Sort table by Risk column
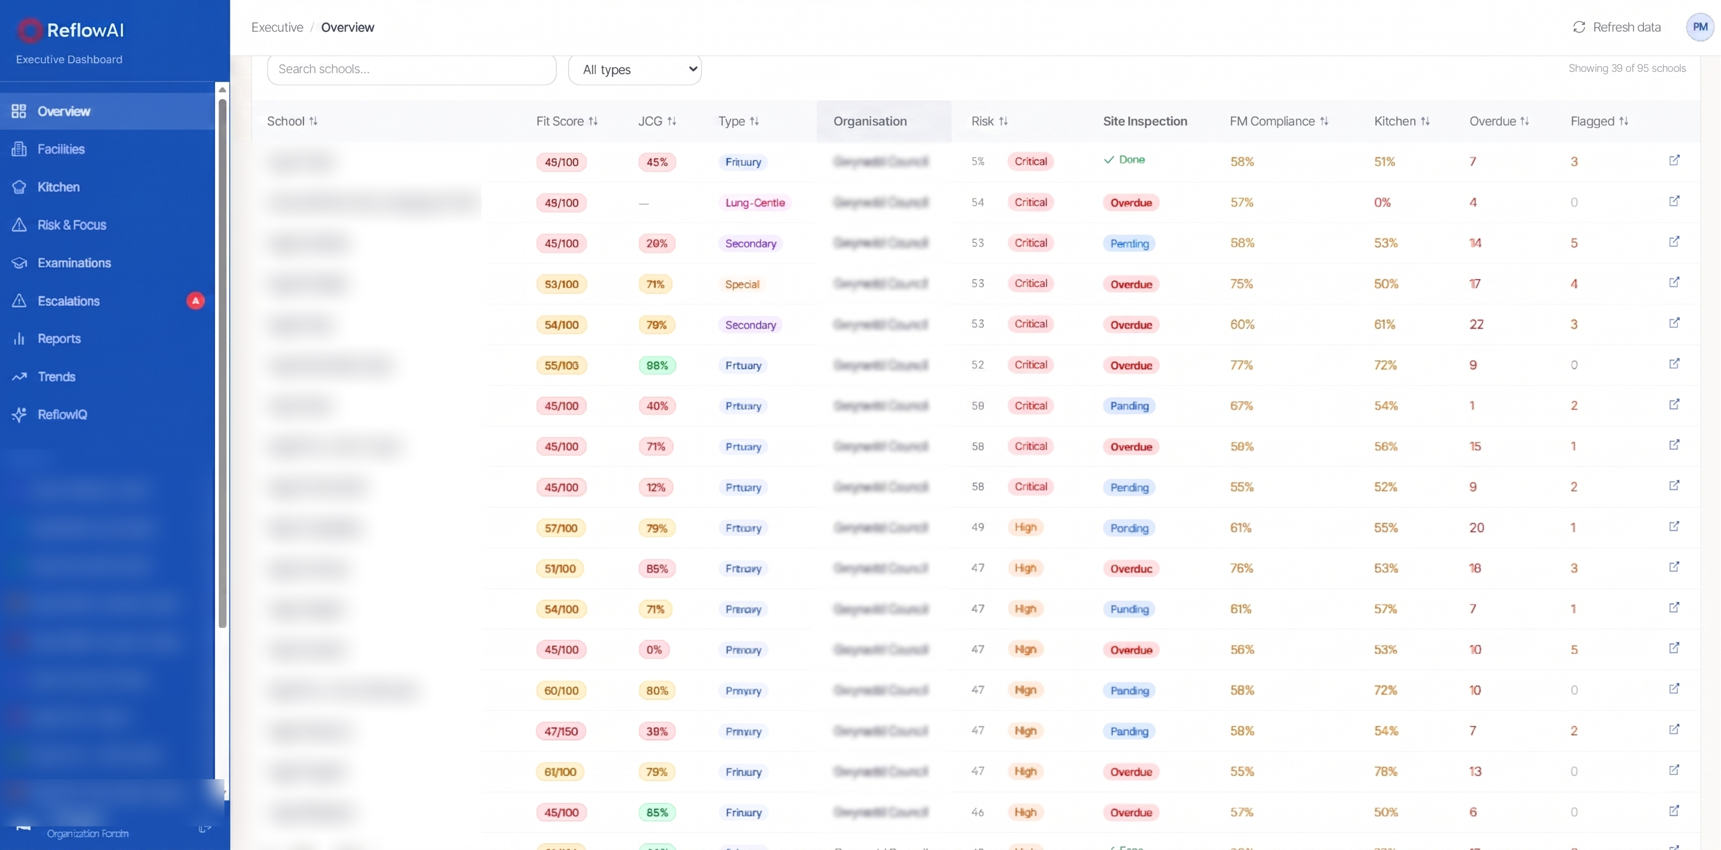This screenshot has height=850, width=1721. pyautogui.click(x=989, y=122)
